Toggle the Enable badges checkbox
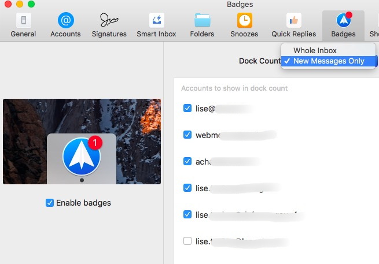This screenshot has width=379, height=264. [50, 203]
